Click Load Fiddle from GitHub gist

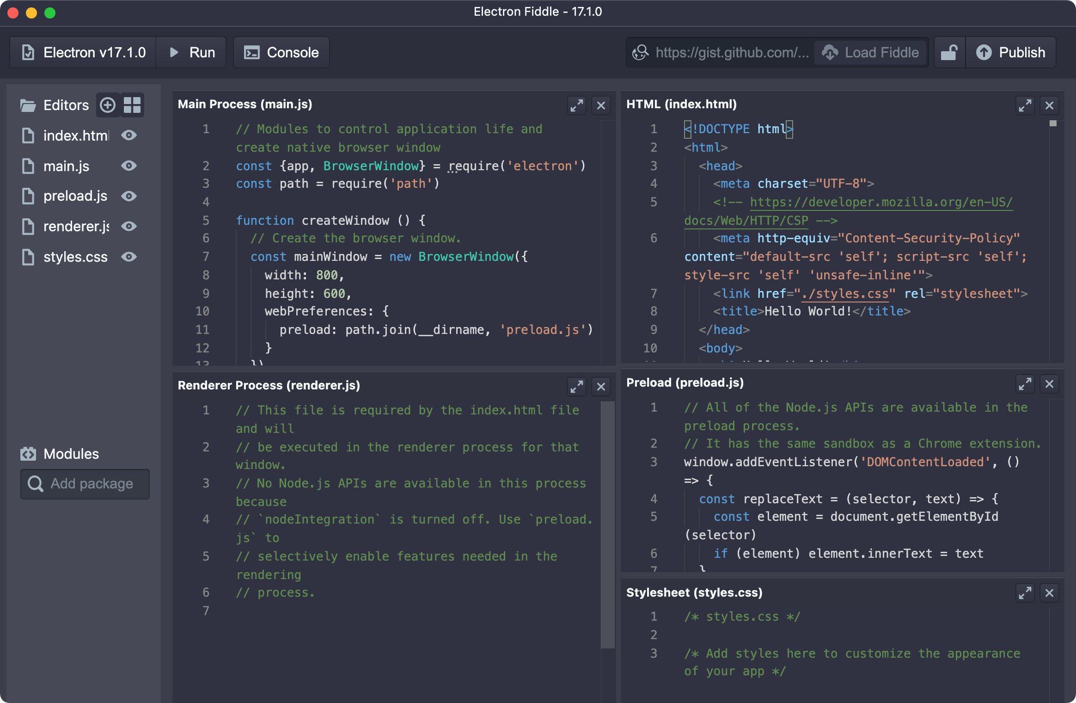[872, 53]
